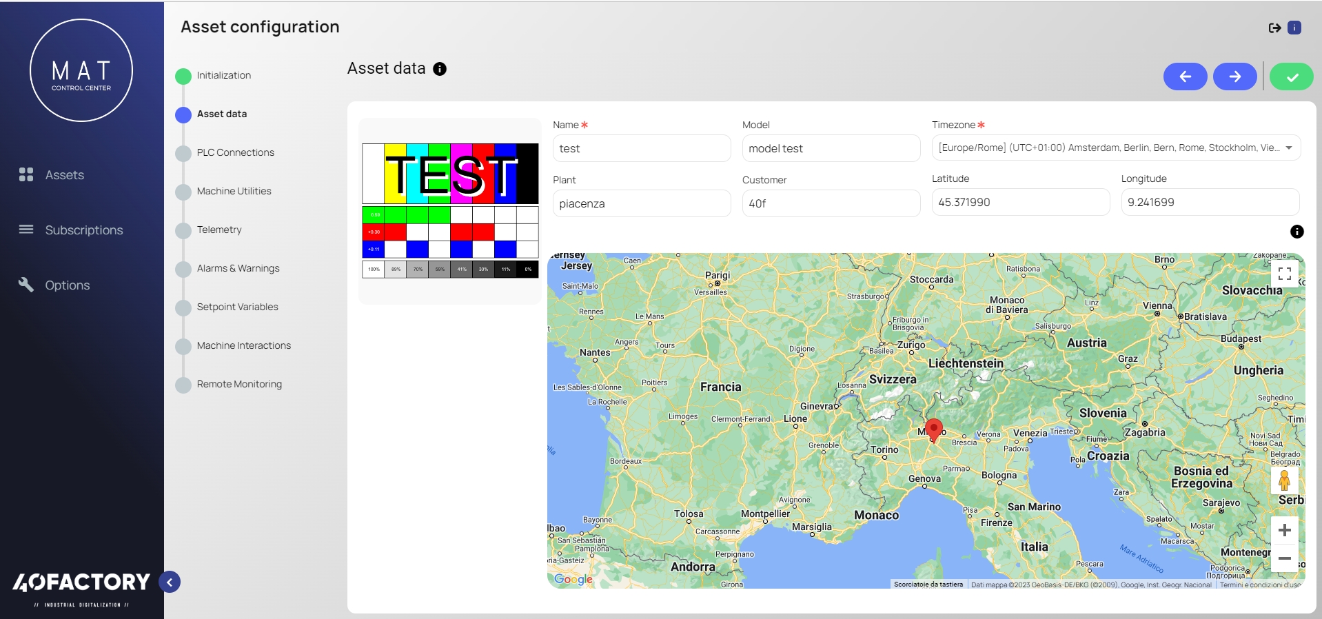Zoom out on the map
The height and width of the screenshot is (619, 1322).
(x=1284, y=558)
